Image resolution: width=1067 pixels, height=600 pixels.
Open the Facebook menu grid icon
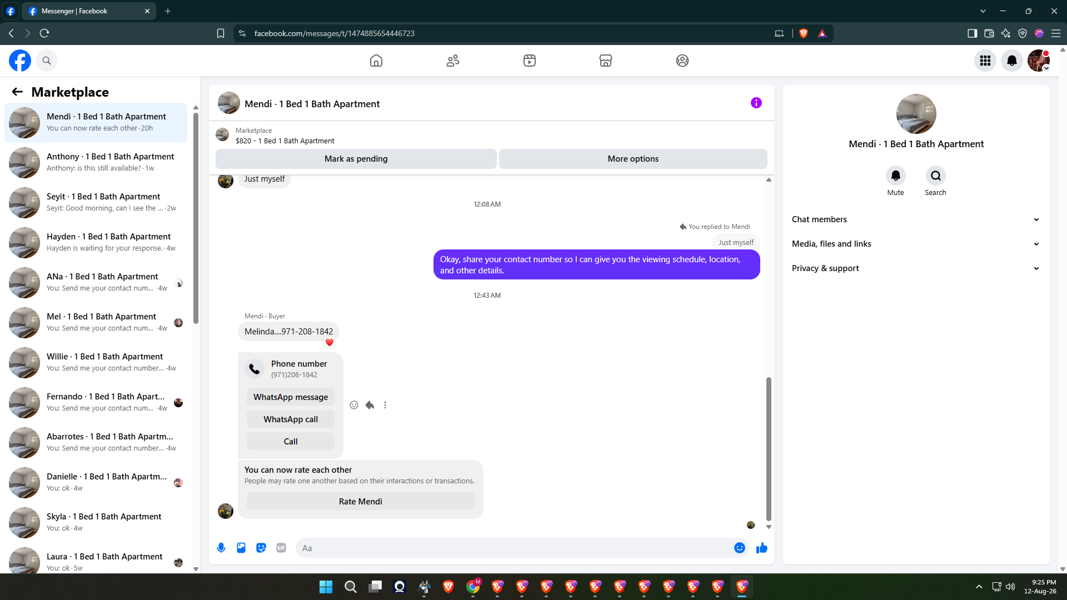point(985,61)
